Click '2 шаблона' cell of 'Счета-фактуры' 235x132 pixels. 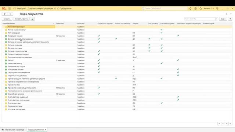click(x=81, y=103)
